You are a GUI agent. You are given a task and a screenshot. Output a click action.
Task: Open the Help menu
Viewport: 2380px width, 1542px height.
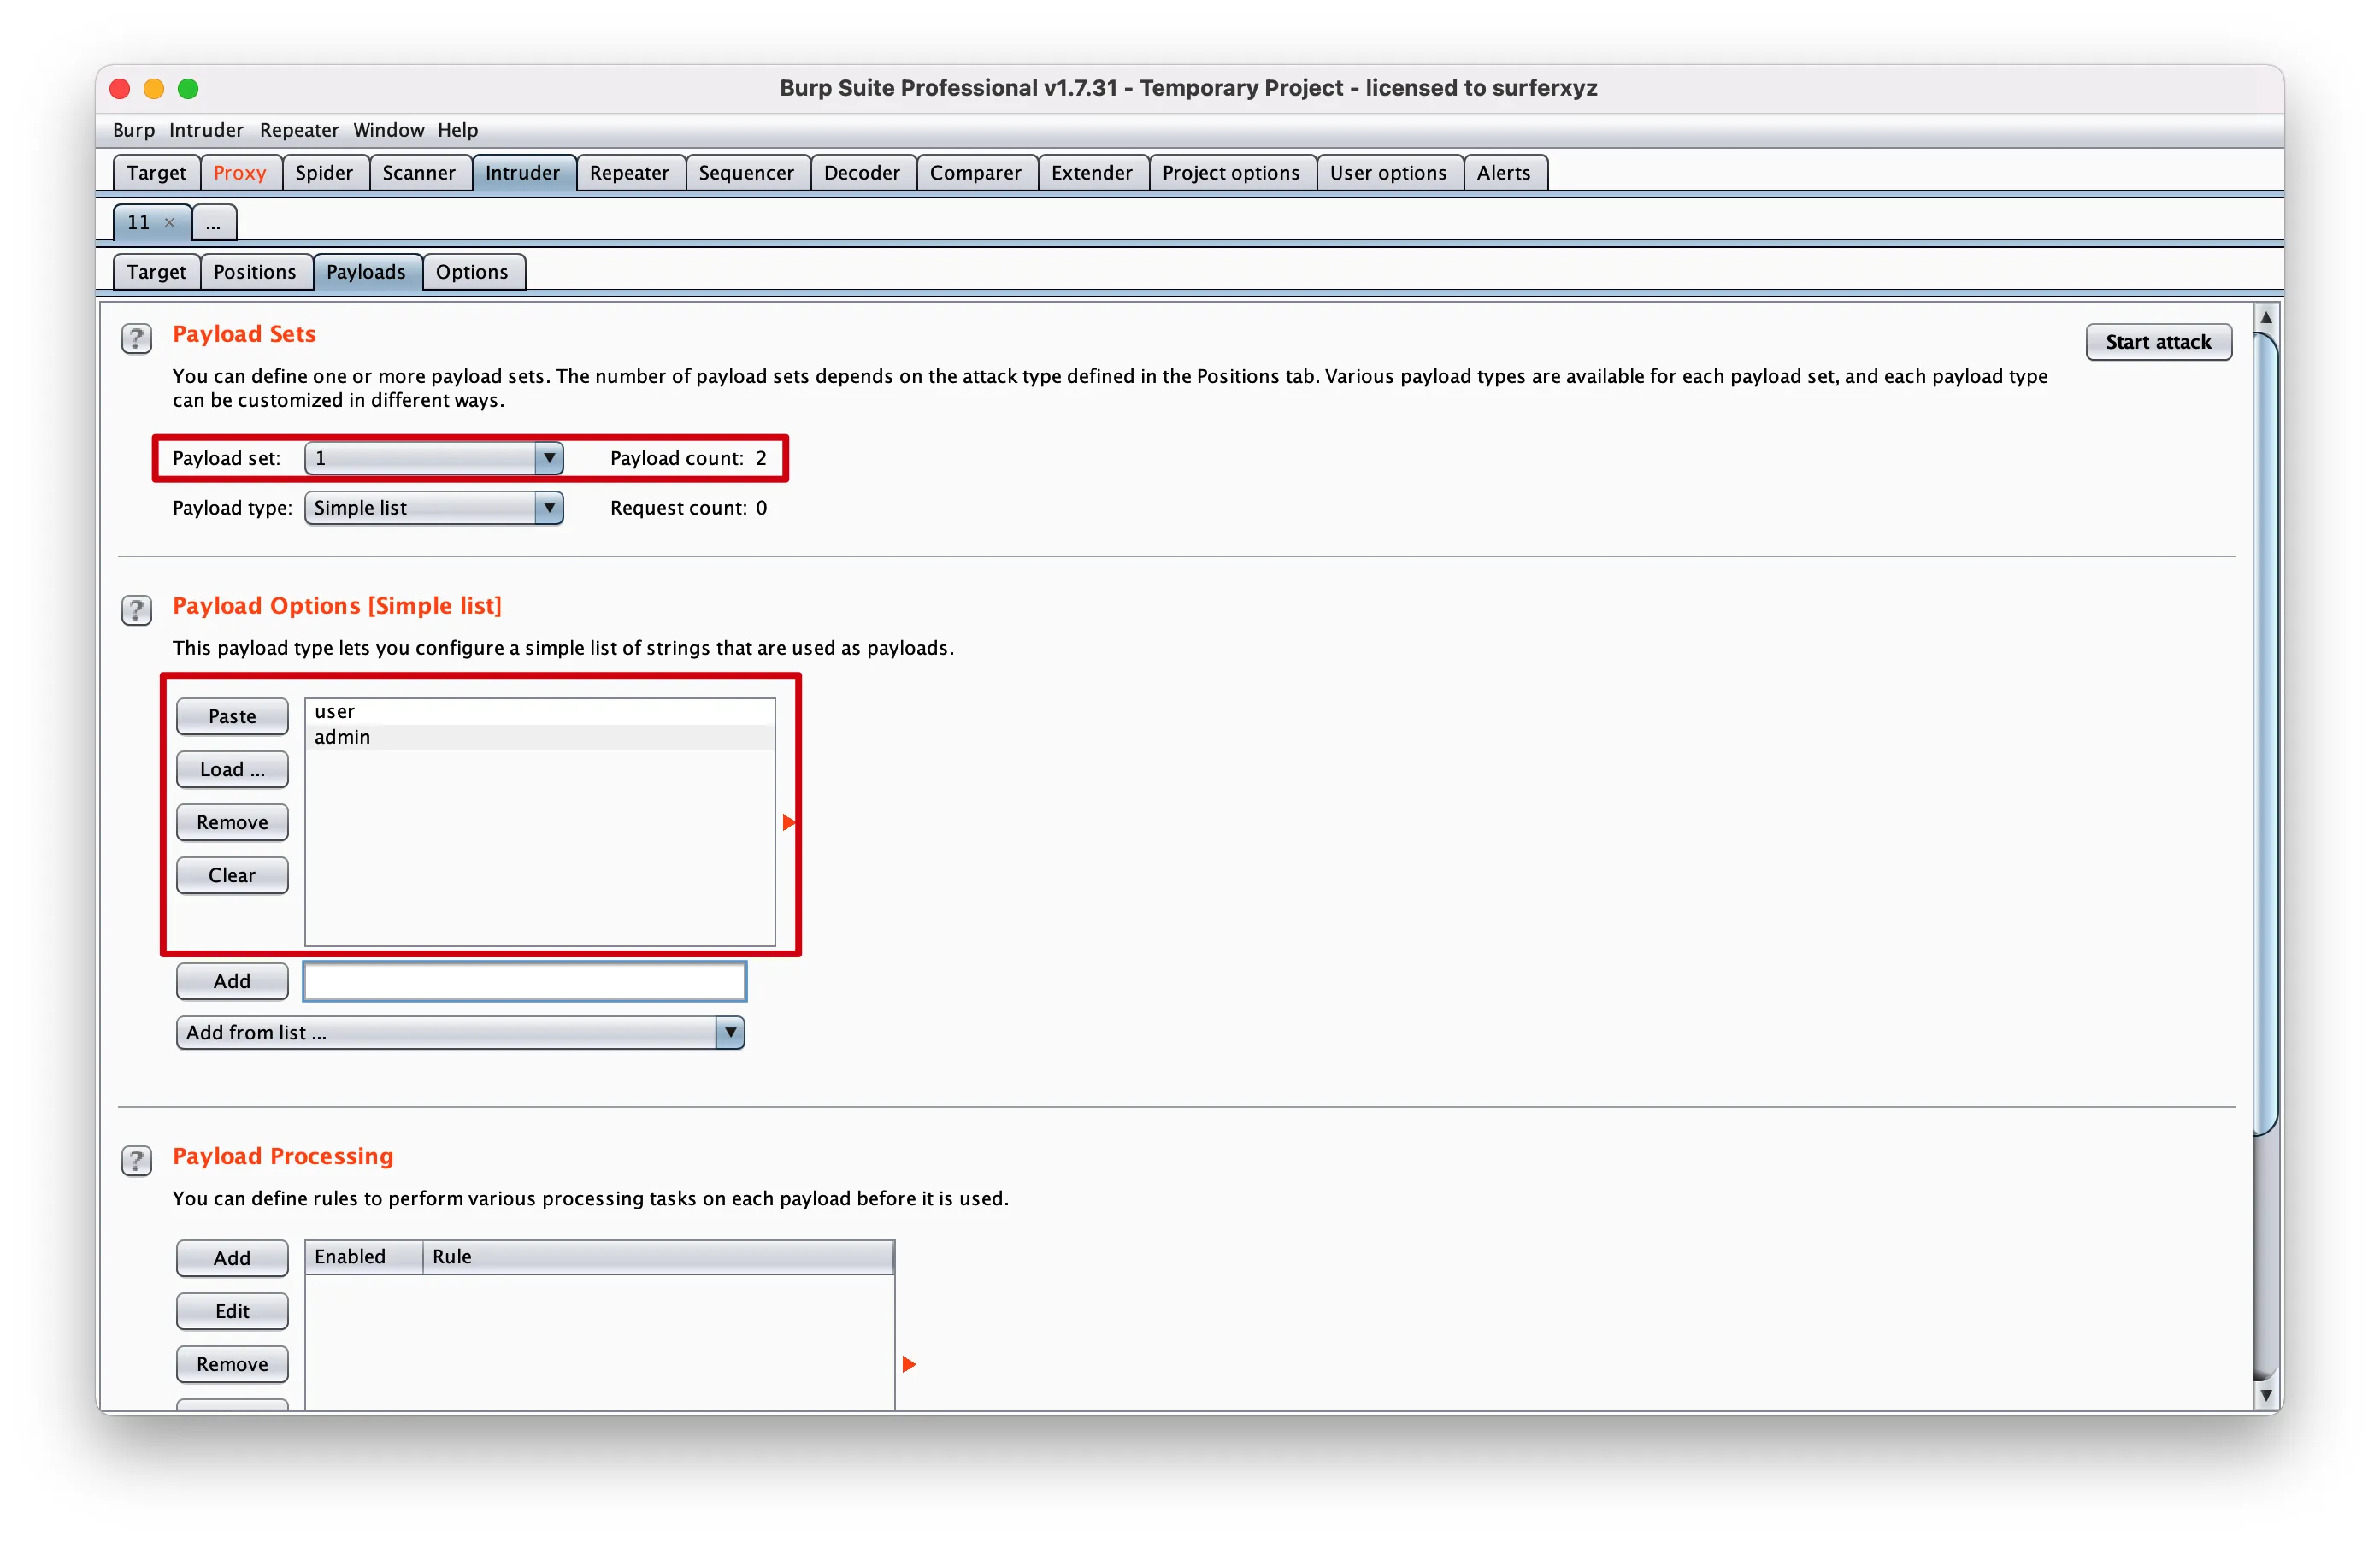[x=458, y=130]
